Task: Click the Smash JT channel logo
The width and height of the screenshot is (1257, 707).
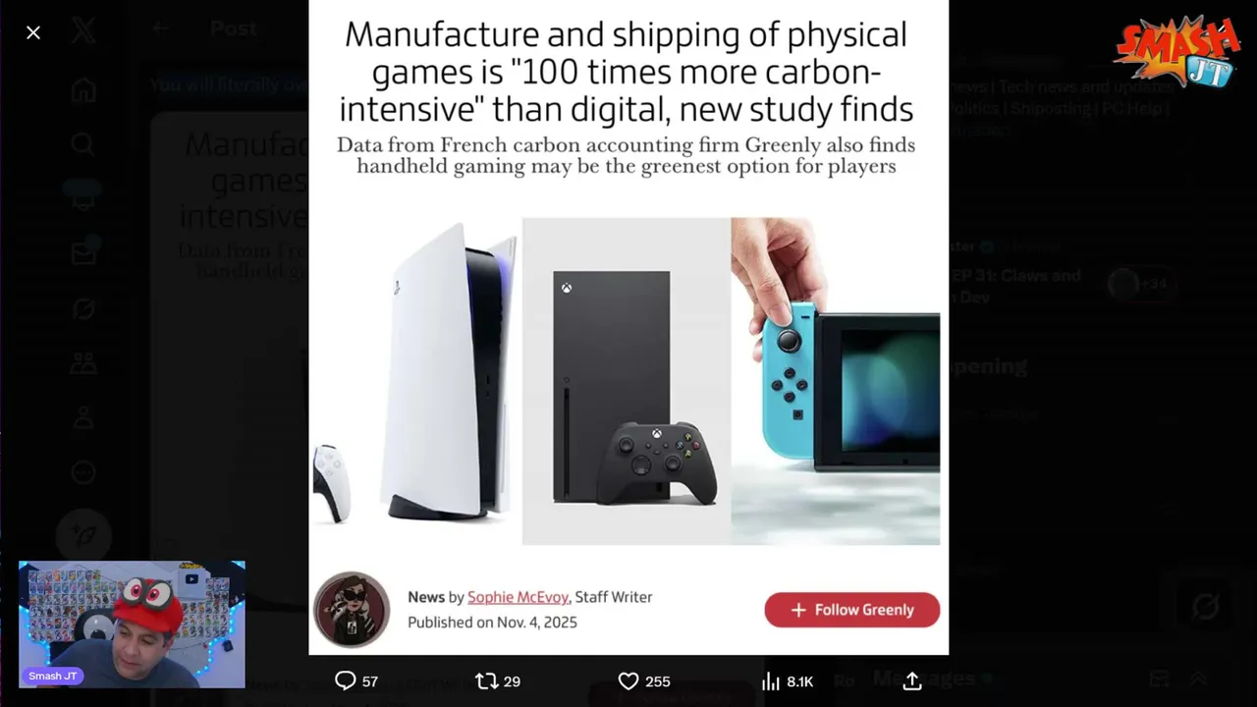Action: (1177, 52)
